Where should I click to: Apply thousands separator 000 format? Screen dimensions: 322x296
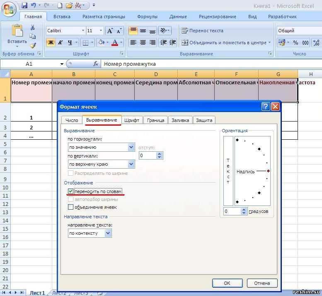[x=305, y=43]
